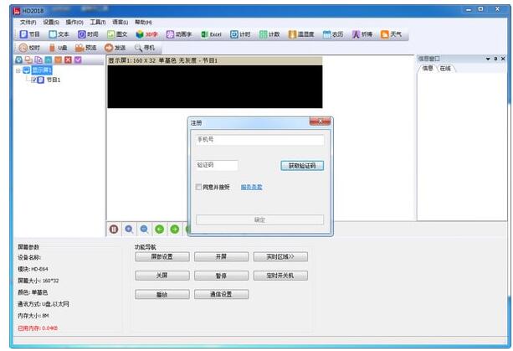The image size is (513, 351).
Task: Click the 模块: HD-E64 text
Action: pyautogui.click(x=33, y=269)
